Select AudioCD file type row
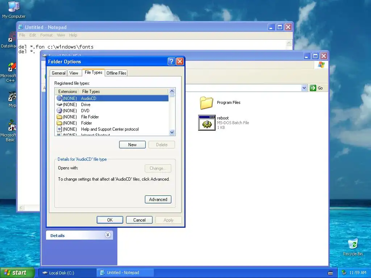371x278 pixels. (x=112, y=98)
